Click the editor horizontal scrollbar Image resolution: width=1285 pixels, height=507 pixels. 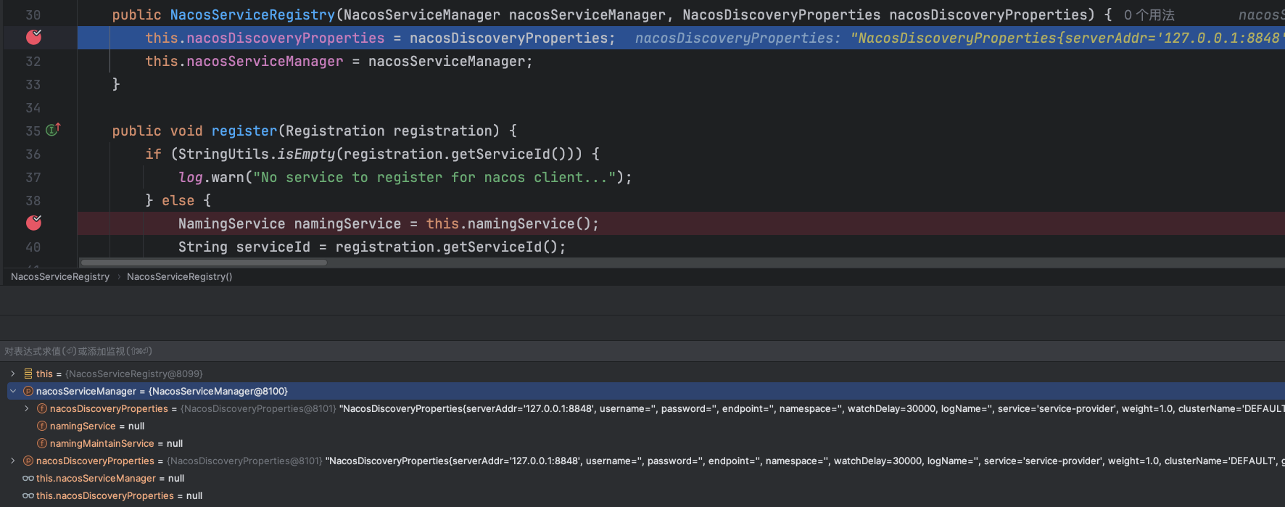point(204,263)
